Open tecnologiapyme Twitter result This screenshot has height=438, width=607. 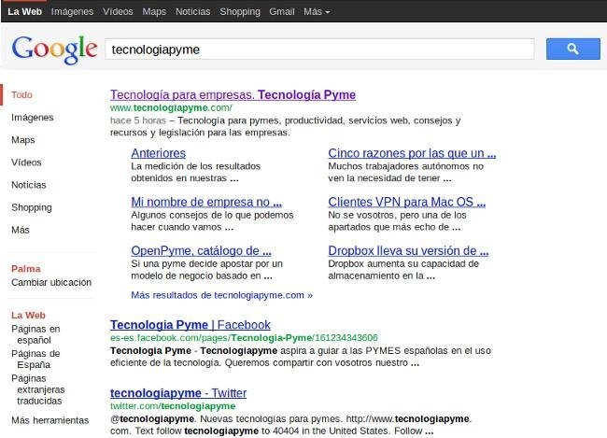click(177, 393)
